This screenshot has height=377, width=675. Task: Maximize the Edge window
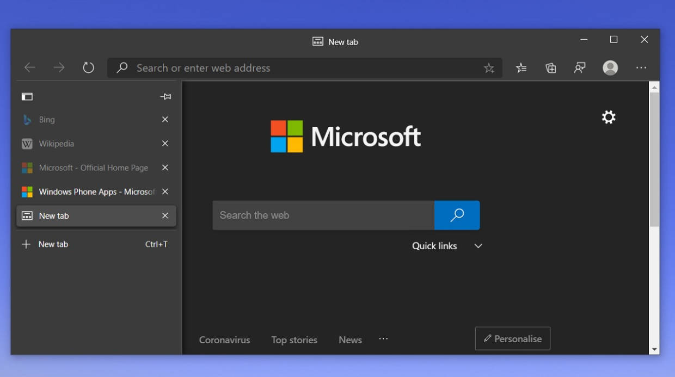[x=614, y=40]
